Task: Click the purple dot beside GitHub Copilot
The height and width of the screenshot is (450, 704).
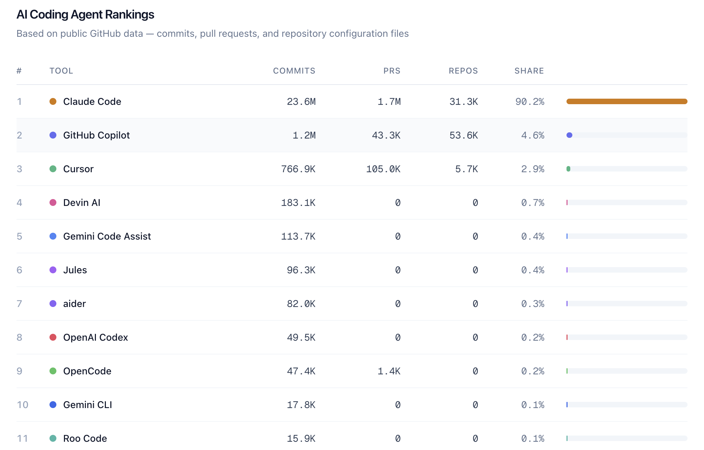Action: coord(53,135)
